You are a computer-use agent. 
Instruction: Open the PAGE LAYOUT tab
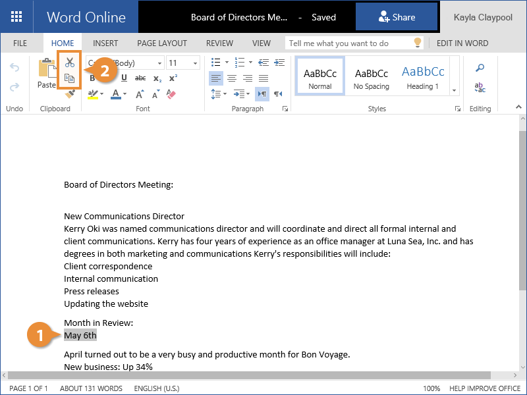click(x=162, y=43)
